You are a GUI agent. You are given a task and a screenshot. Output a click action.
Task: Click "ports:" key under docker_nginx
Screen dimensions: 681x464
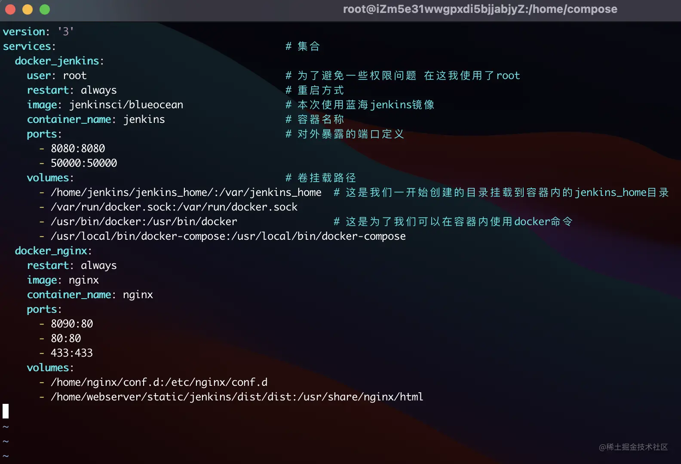[x=44, y=309]
